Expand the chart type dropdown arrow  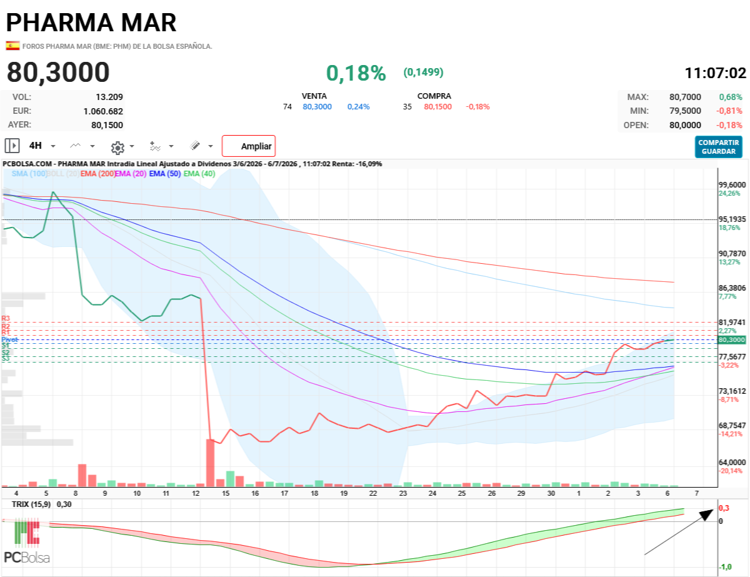click(92, 146)
